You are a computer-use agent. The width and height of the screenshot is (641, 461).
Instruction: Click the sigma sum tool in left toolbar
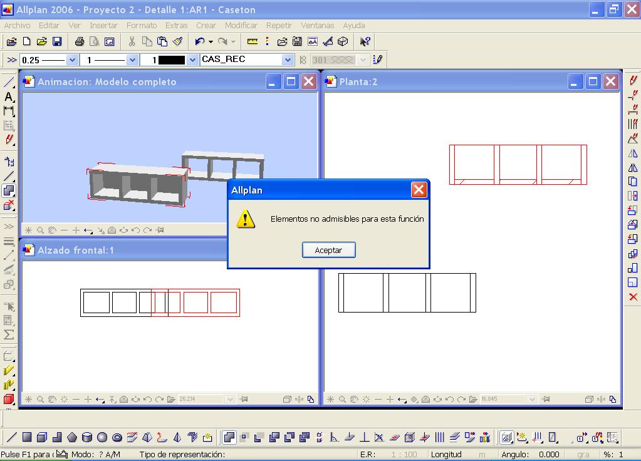pos(9,334)
